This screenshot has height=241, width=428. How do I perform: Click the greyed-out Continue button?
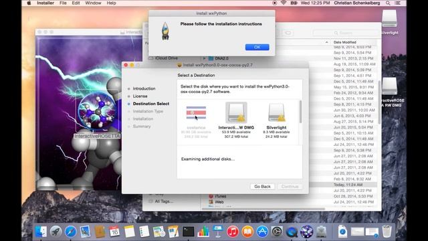290,186
